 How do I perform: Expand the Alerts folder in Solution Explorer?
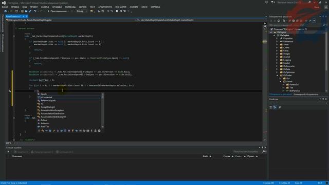point(277,45)
